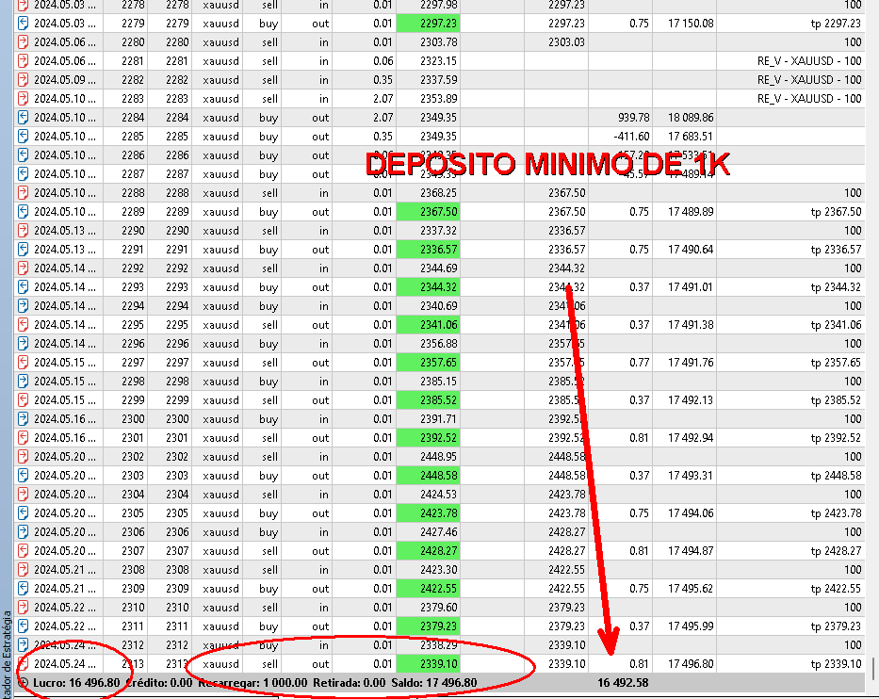Click the deal icon in row 2289

point(24,212)
